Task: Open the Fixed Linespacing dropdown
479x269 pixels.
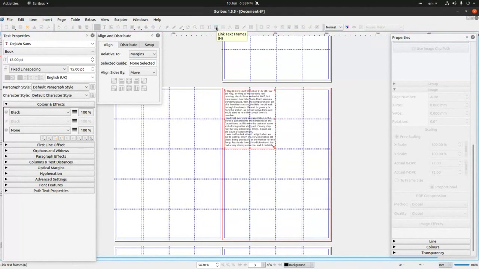Action: click(x=38, y=69)
